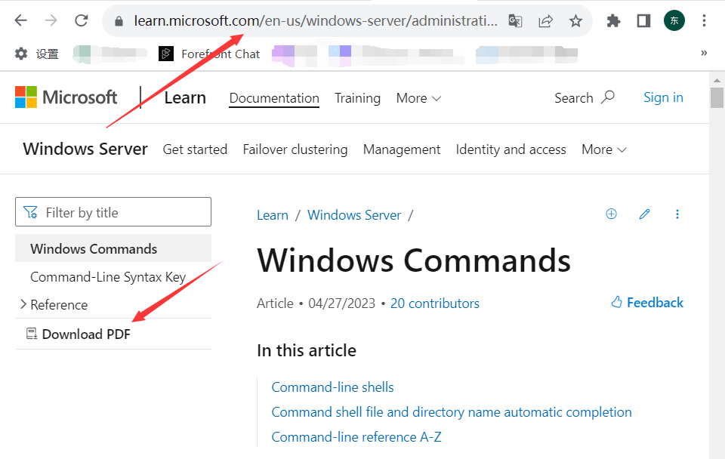This screenshot has height=459, width=725.
Task: Open the Learn breadcrumb link
Action: click(x=273, y=215)
